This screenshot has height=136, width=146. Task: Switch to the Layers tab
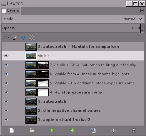[x=11, y=11]
